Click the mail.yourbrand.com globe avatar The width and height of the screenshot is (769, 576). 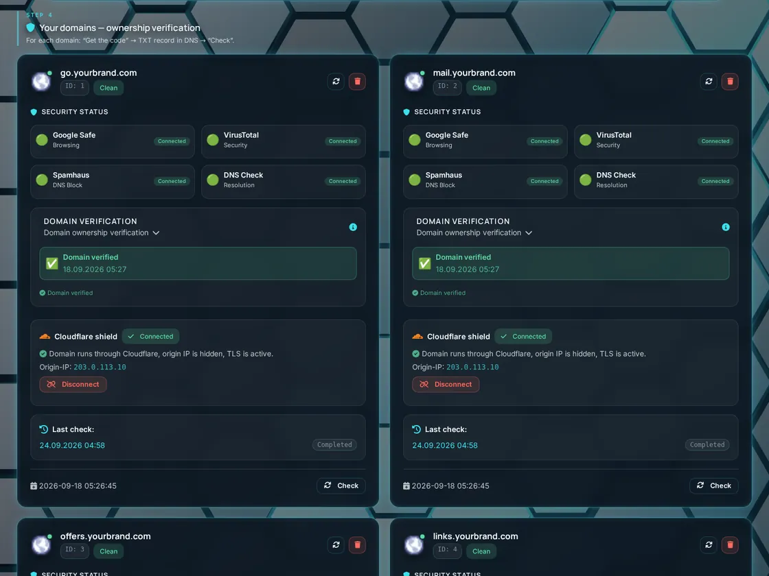point(414,82)
